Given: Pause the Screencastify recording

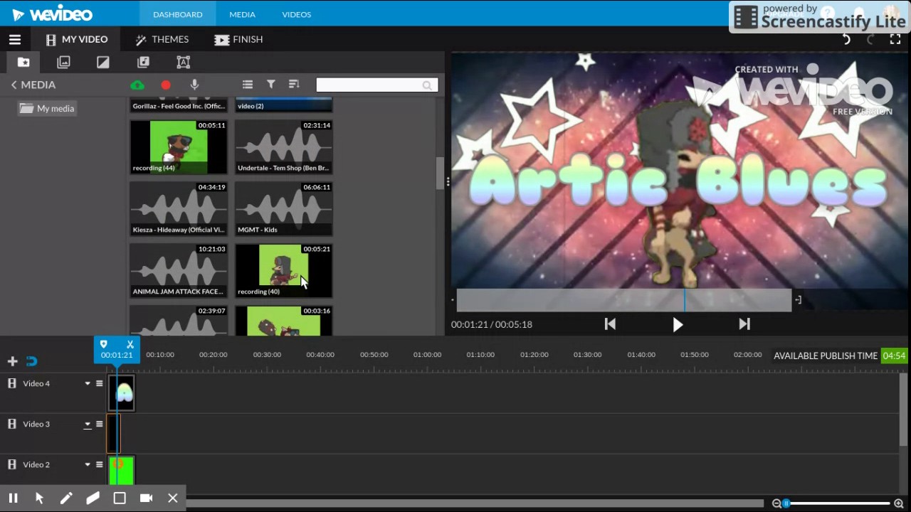Looking at the screenshot, I should tap(13, 498).
